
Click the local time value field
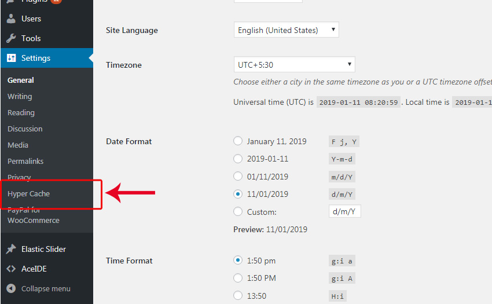coord(472,102)
